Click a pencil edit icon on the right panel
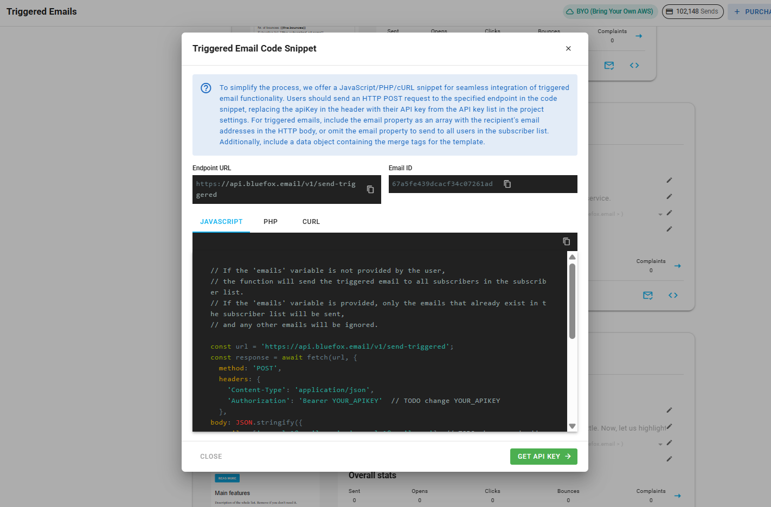 click(x=669, y=180)
